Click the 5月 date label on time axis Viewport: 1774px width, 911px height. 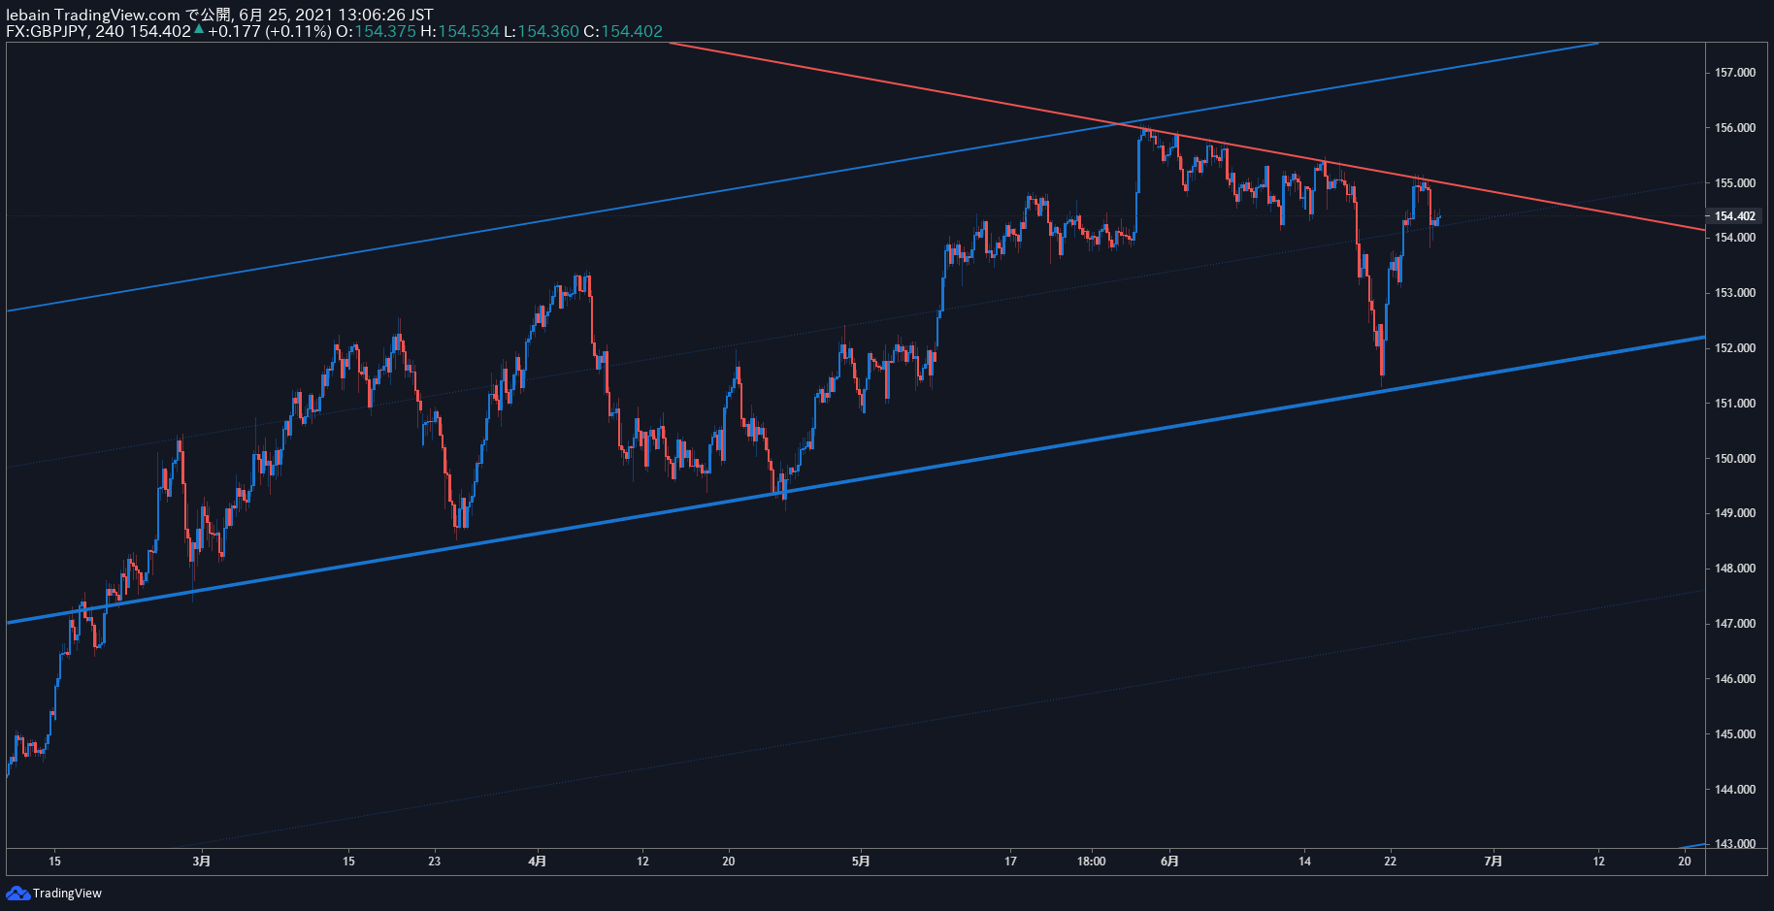[x=860, y=862]
